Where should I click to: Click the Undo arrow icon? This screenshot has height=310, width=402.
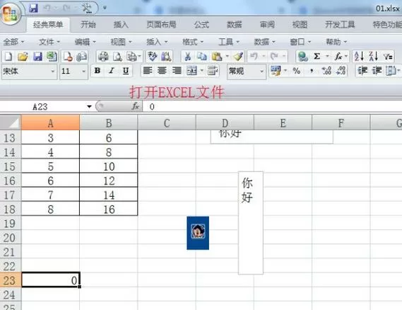[254, 56]
